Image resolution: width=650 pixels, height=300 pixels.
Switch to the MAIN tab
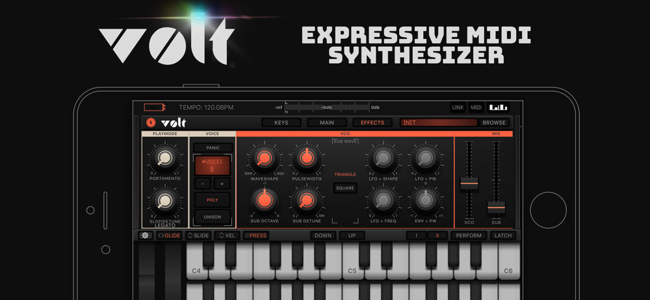tap(327, 123)
